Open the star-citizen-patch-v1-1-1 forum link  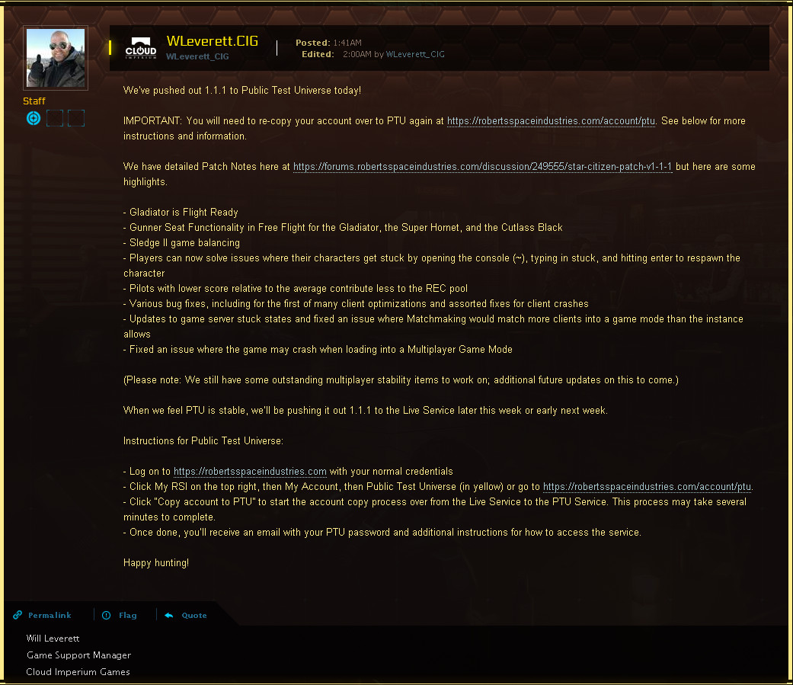482,166
